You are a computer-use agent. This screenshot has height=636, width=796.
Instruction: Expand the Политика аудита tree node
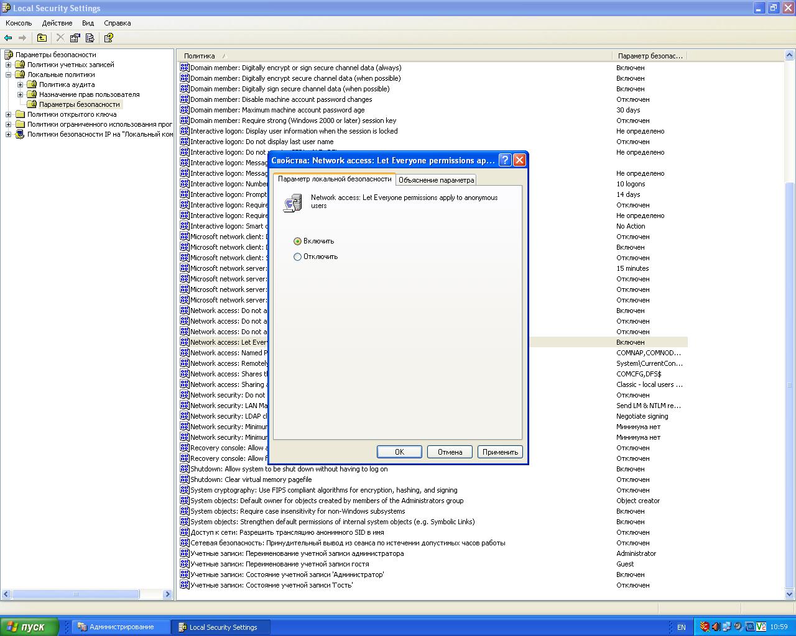tap(21, 84)
